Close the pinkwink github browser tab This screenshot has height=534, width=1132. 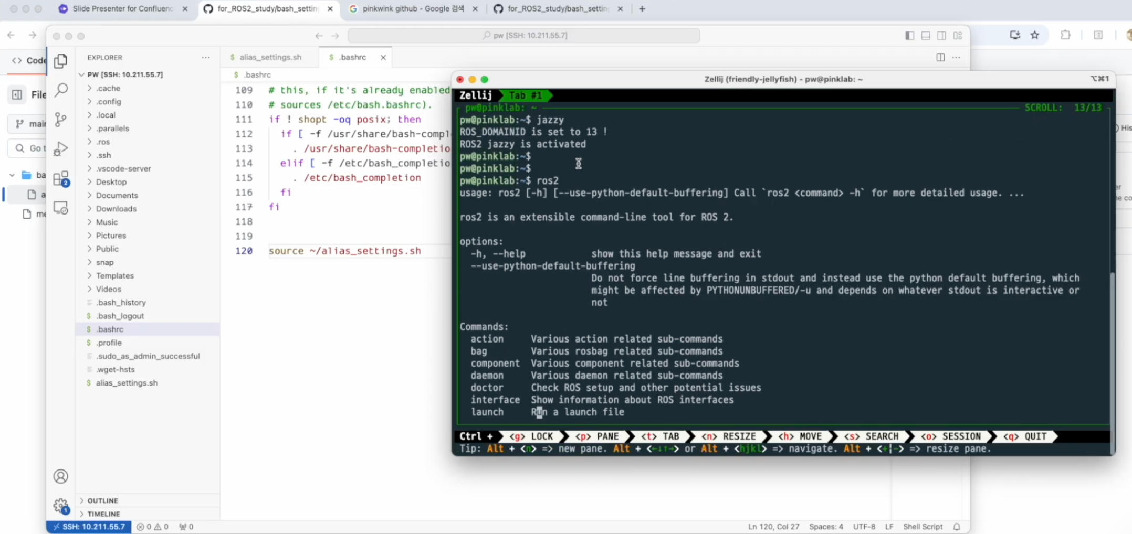(475, 9)
